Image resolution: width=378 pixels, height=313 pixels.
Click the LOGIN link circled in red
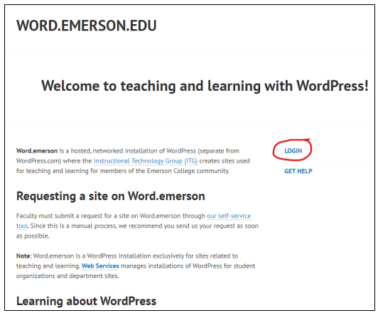[x=293, y=150]
